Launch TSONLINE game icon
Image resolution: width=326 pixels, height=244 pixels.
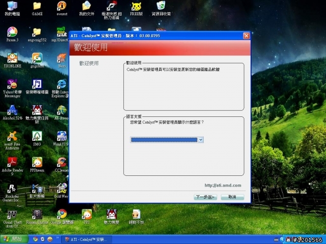click(12, 60)
